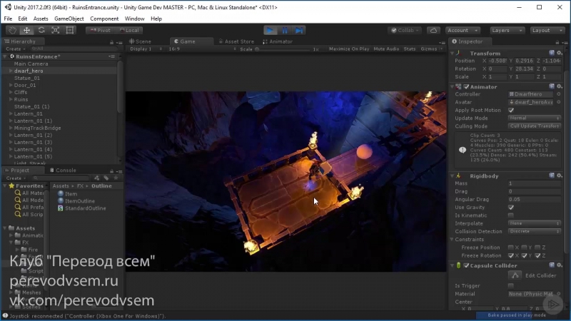The width and height of the screenshot is (571, 321).
Task: Open Rigidbody component gear menu
Action: point(560,175)
